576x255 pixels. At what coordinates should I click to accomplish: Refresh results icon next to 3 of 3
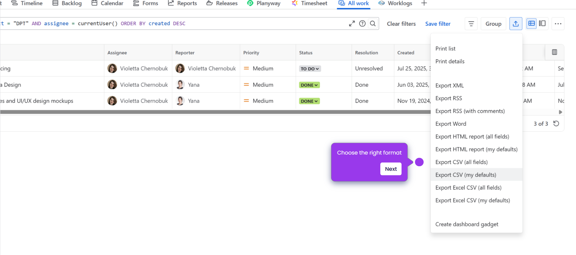[x=556, y=124]
